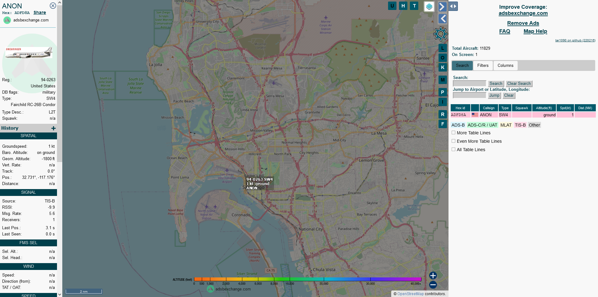This screenshot has height=297, width=598.
Task: Click the US flag in aircraft table row
Action: click(x=475, y=115)
